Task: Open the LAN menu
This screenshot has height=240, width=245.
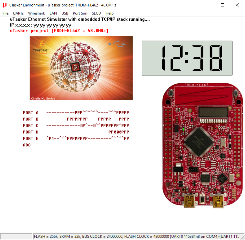Action: (53, 13)
